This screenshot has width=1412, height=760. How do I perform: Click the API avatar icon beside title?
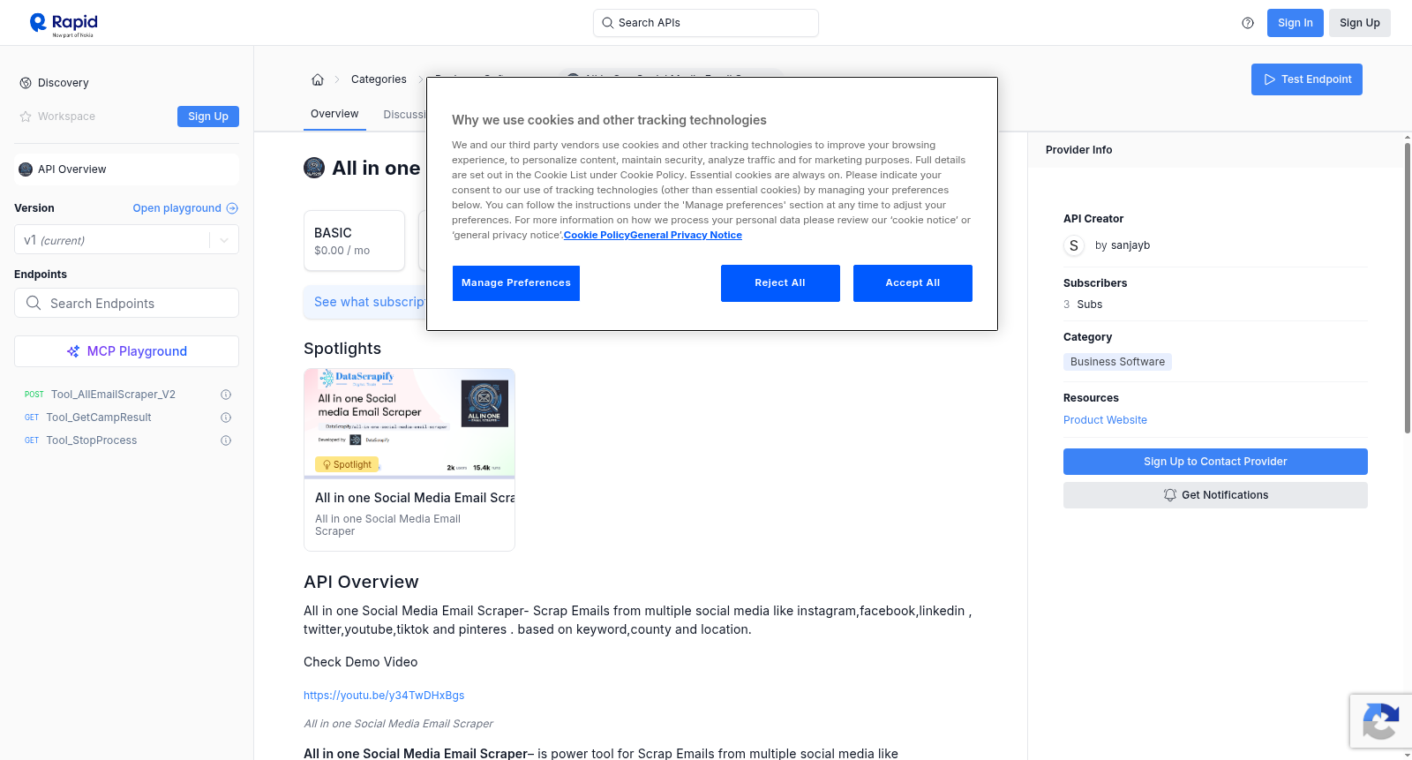coord(314,168)
